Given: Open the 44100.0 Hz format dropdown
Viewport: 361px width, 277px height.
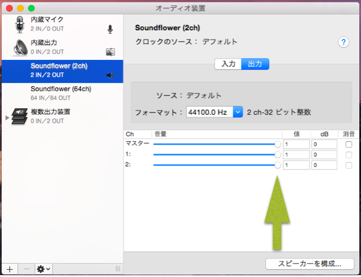Looking at the screenshot, I should pyautogui.click(x=238, y=112).
